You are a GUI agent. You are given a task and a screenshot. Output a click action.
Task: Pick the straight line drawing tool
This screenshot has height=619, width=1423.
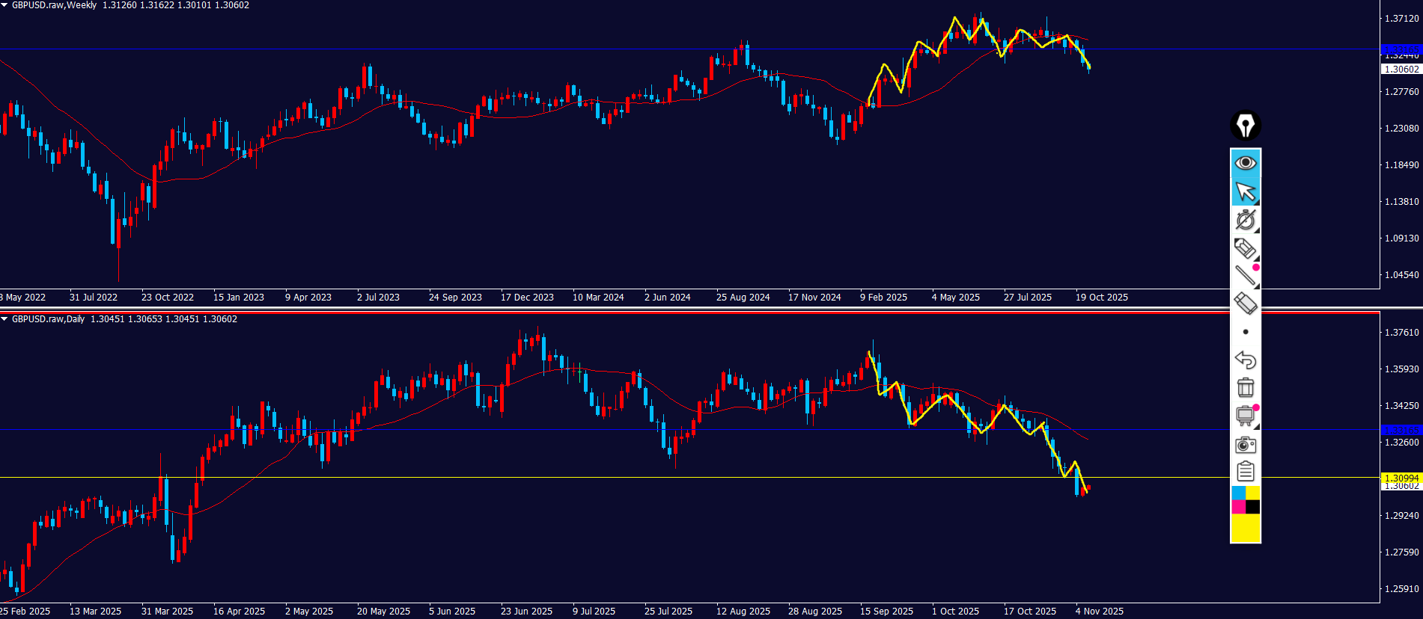(x=1245, y=276)
